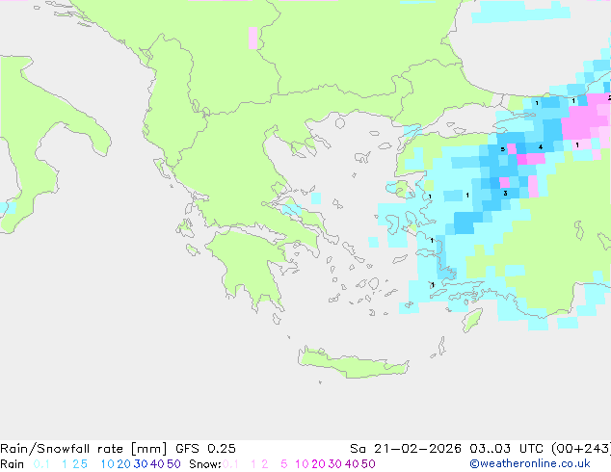The height and width of the screenshot is (472, 611).
Task: Select the Snow legend value 0.1
Action: (230, 464)
